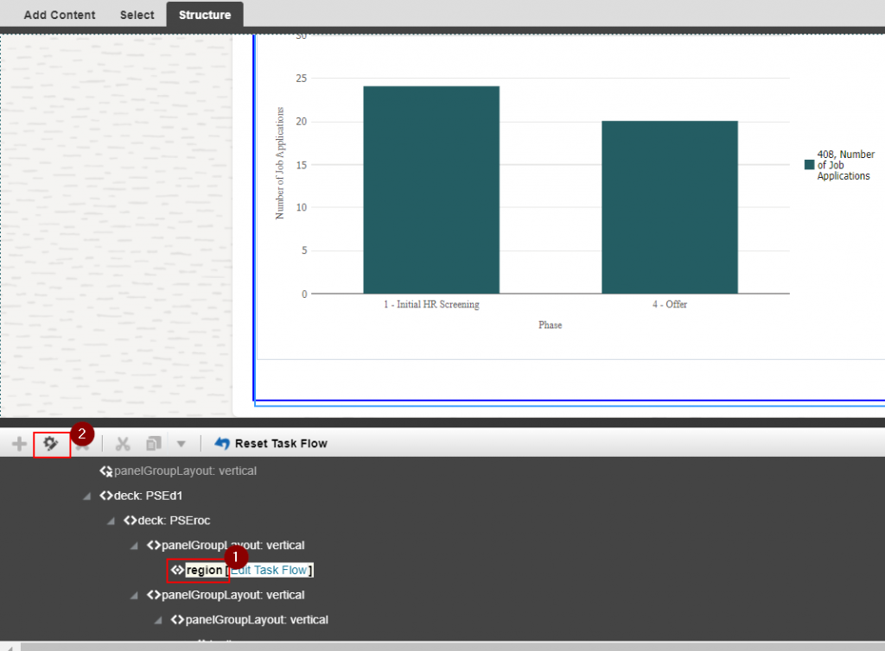The height and width of the screenshot is (651, 885).
Task: Collapse the panelGroupLayout node above region
Action: [133, 545]
